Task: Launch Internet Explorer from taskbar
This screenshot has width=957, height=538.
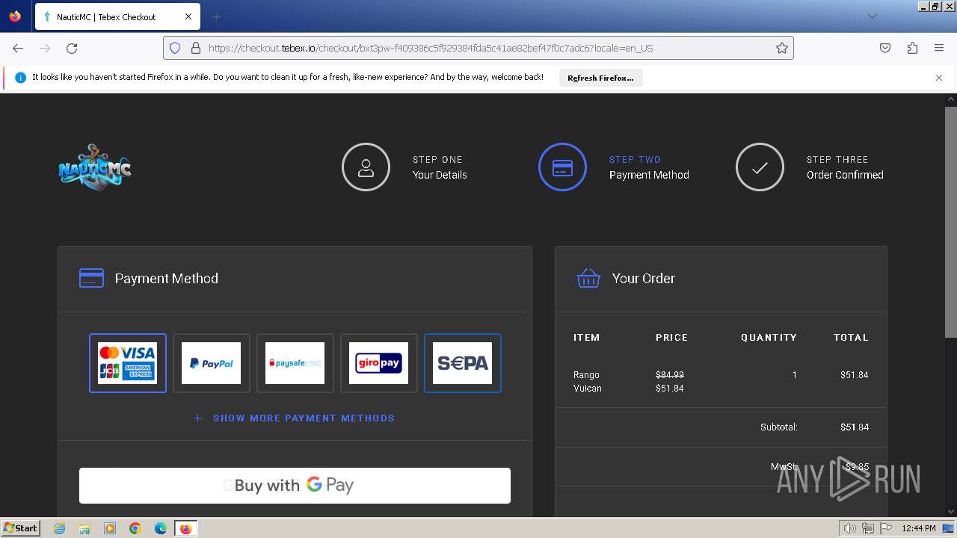Action: [59, 528]
